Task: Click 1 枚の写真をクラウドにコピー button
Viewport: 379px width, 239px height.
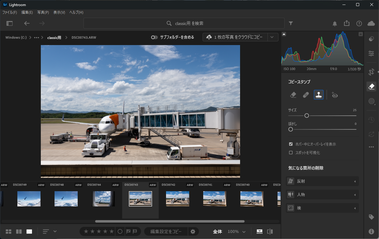Action: point(235,37)
